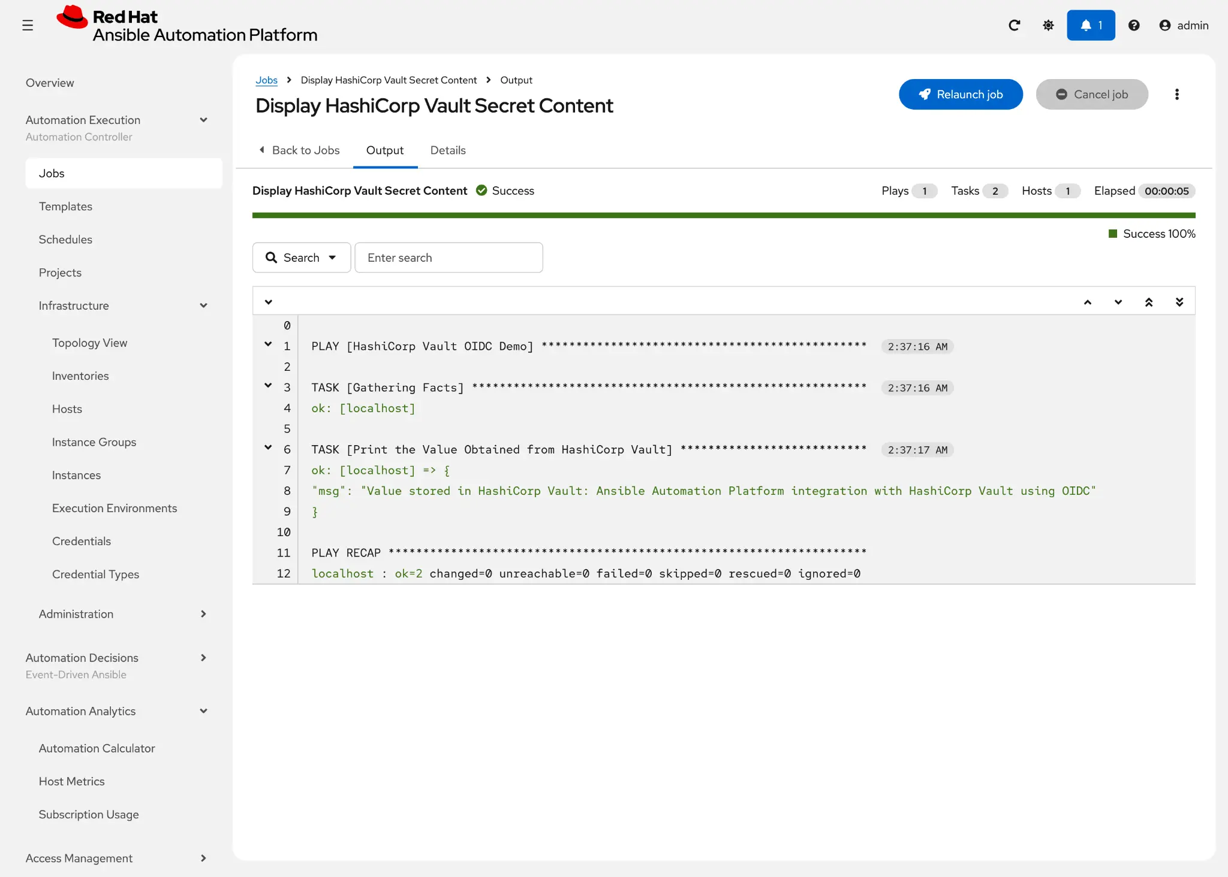Open notifications bell showing 1
This screenshot has width=1228, height=877.
tap(1091, 25)
